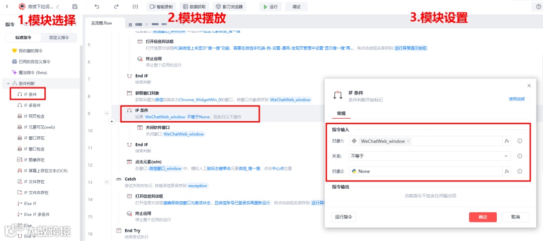Open the 关系 dropdown
543x241 pixels.
tap(430, 156)
